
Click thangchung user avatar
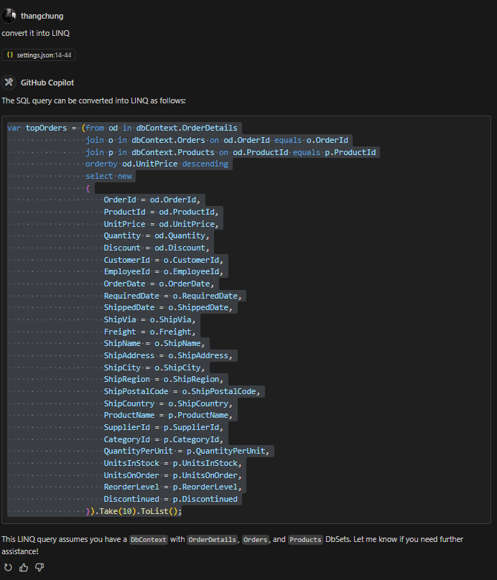(9, 16)
